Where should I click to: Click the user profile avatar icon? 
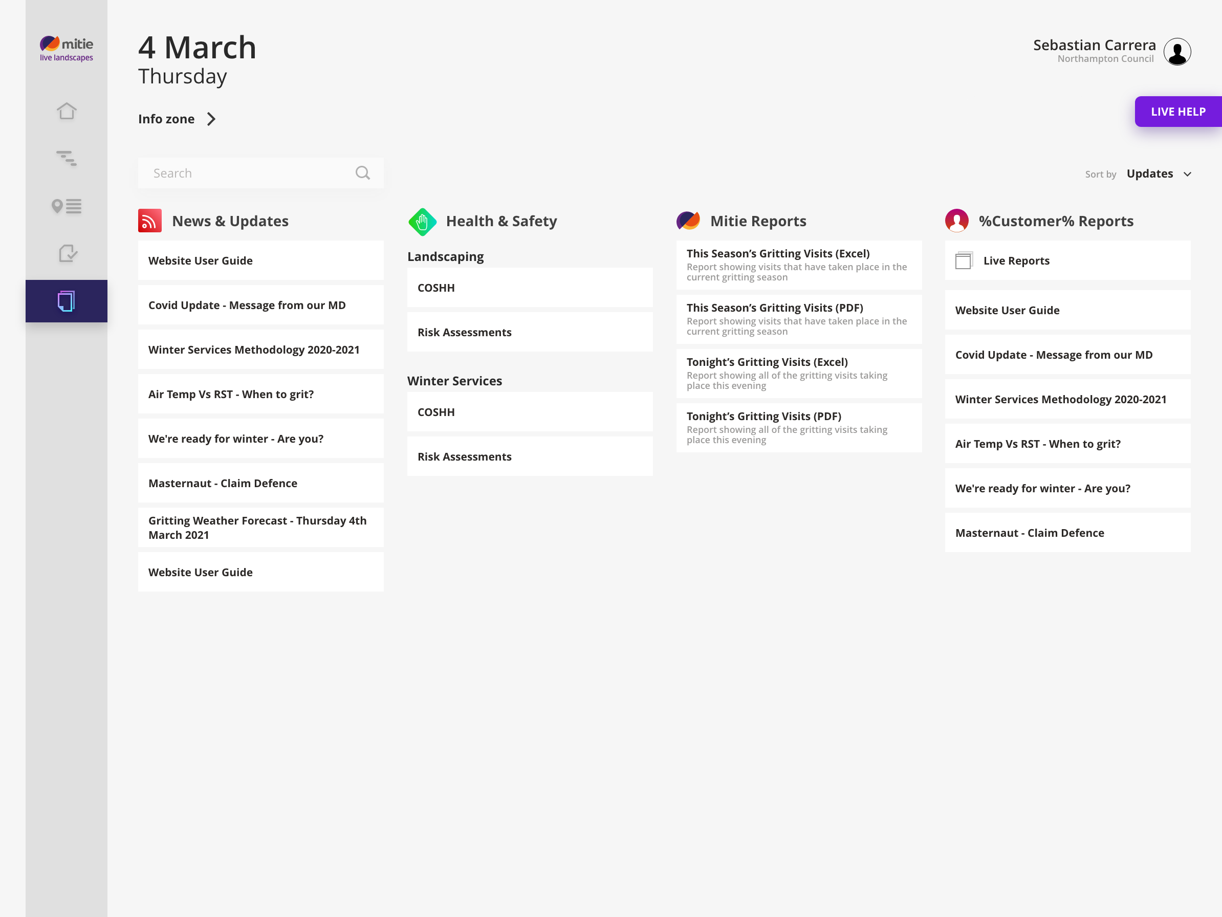[1177, 51]
